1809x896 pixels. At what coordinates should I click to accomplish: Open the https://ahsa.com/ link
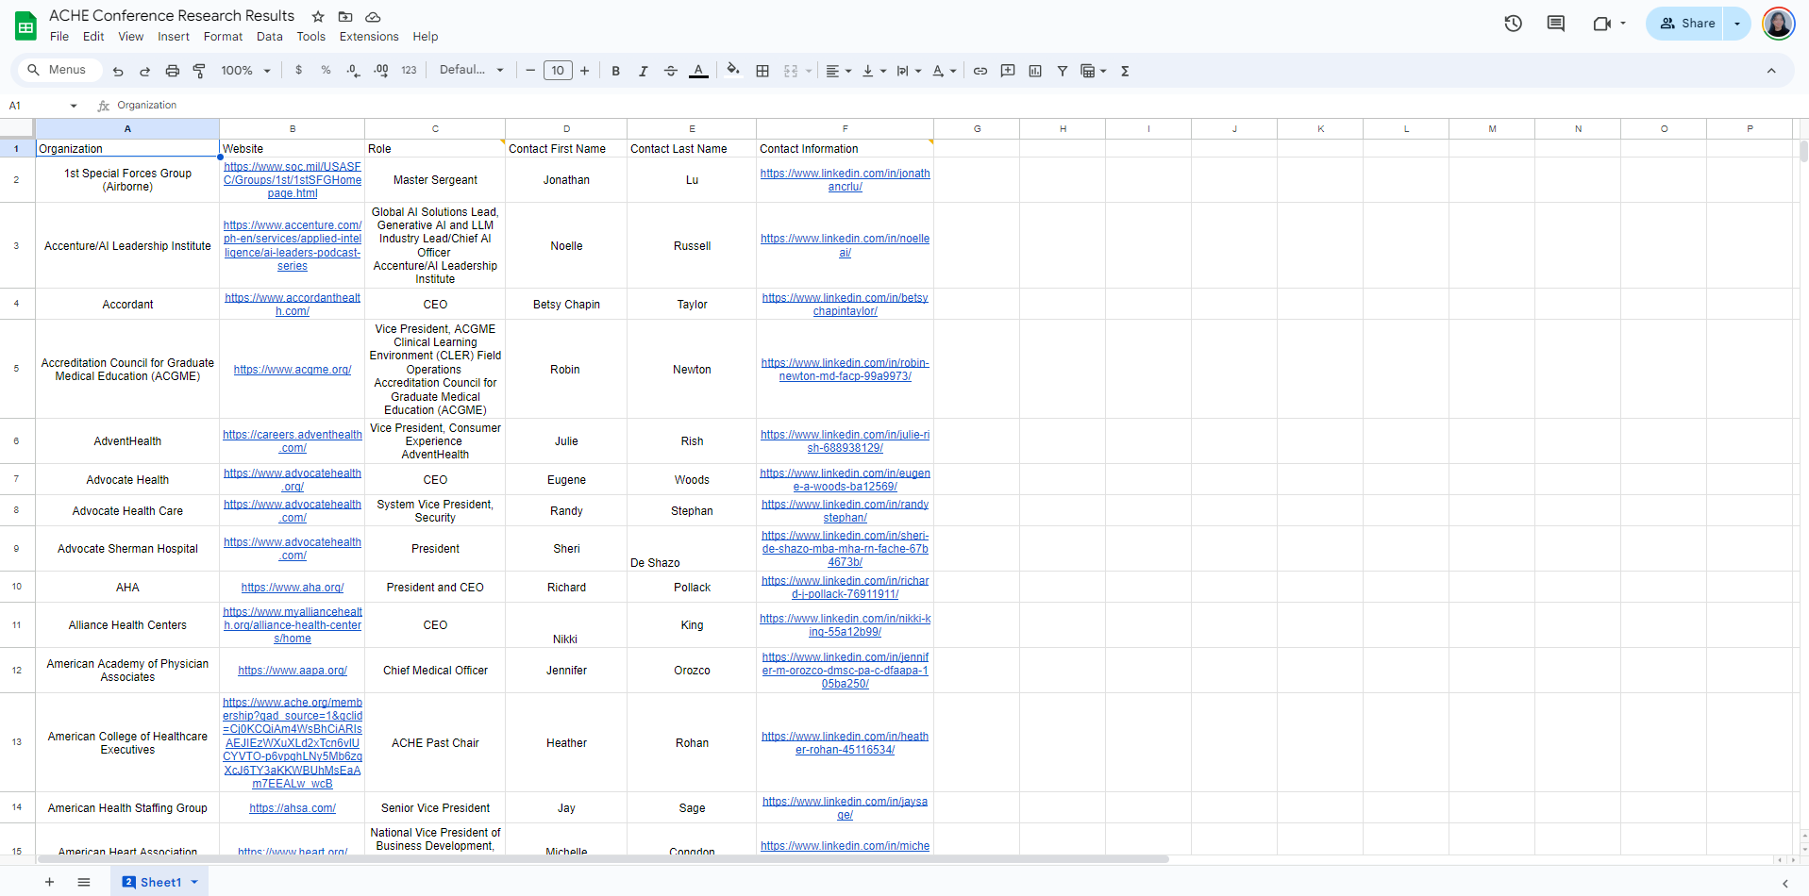point(293,808)
